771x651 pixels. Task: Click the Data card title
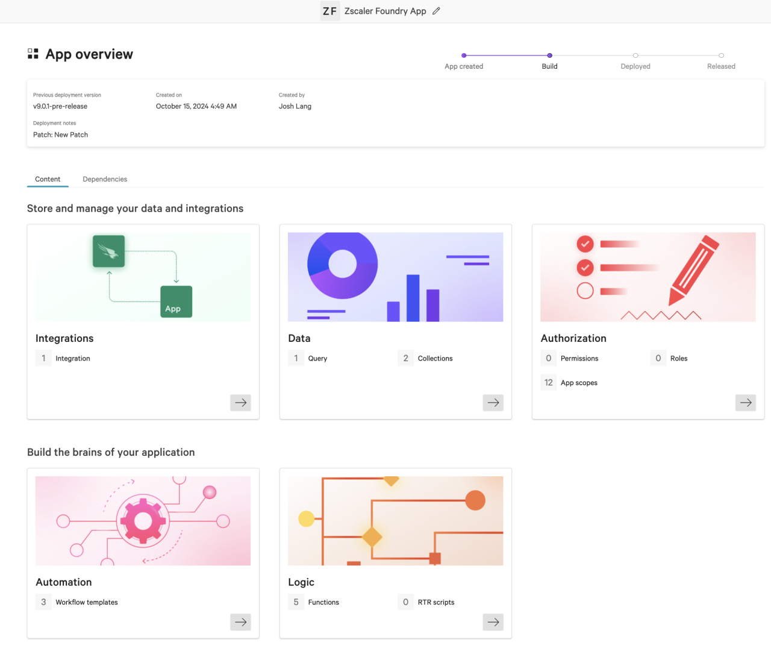coord(299,338)
